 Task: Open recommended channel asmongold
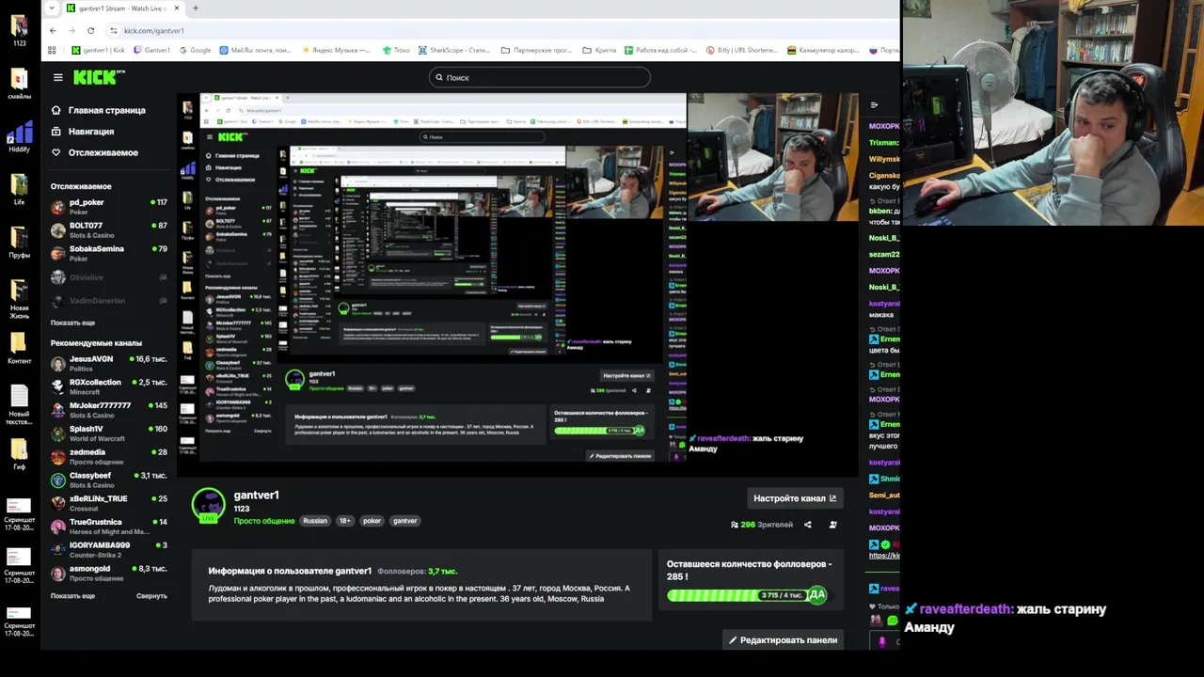(108, 573)
